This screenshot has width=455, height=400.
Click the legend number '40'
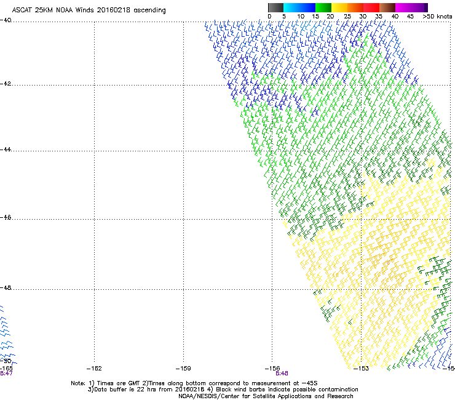click(395, 17)
